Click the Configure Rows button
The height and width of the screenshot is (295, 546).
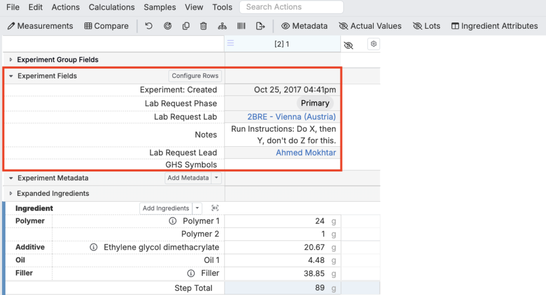coord(195,76)
